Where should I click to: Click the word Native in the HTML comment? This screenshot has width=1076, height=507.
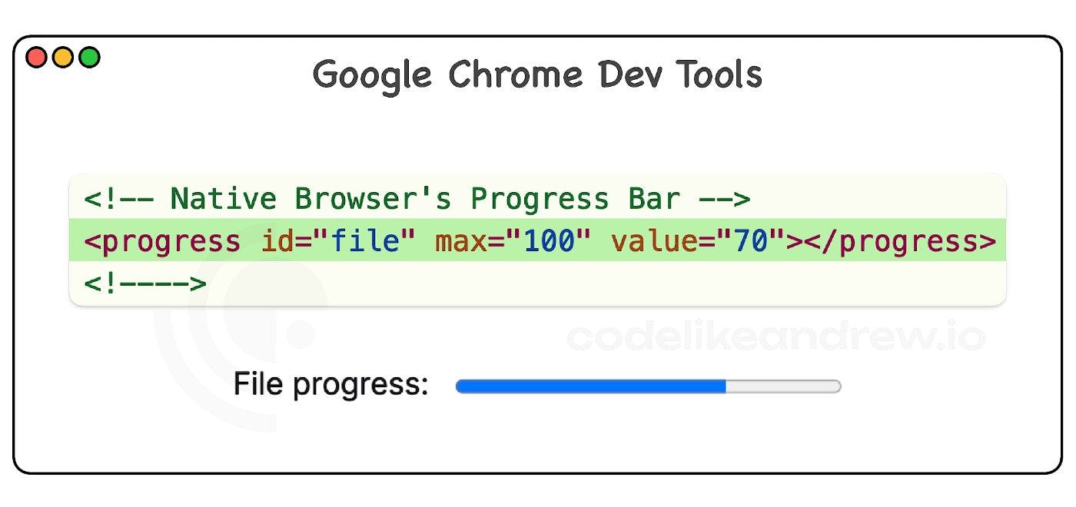tap(223, 199)
